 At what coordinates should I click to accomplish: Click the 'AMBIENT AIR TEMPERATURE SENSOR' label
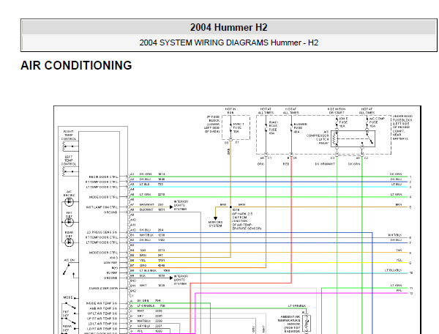[x=289, y=324]
